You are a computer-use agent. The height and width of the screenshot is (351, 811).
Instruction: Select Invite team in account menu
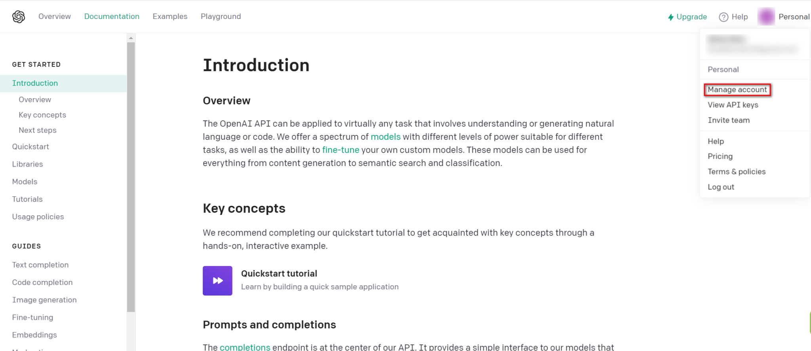tap(728, 120)
